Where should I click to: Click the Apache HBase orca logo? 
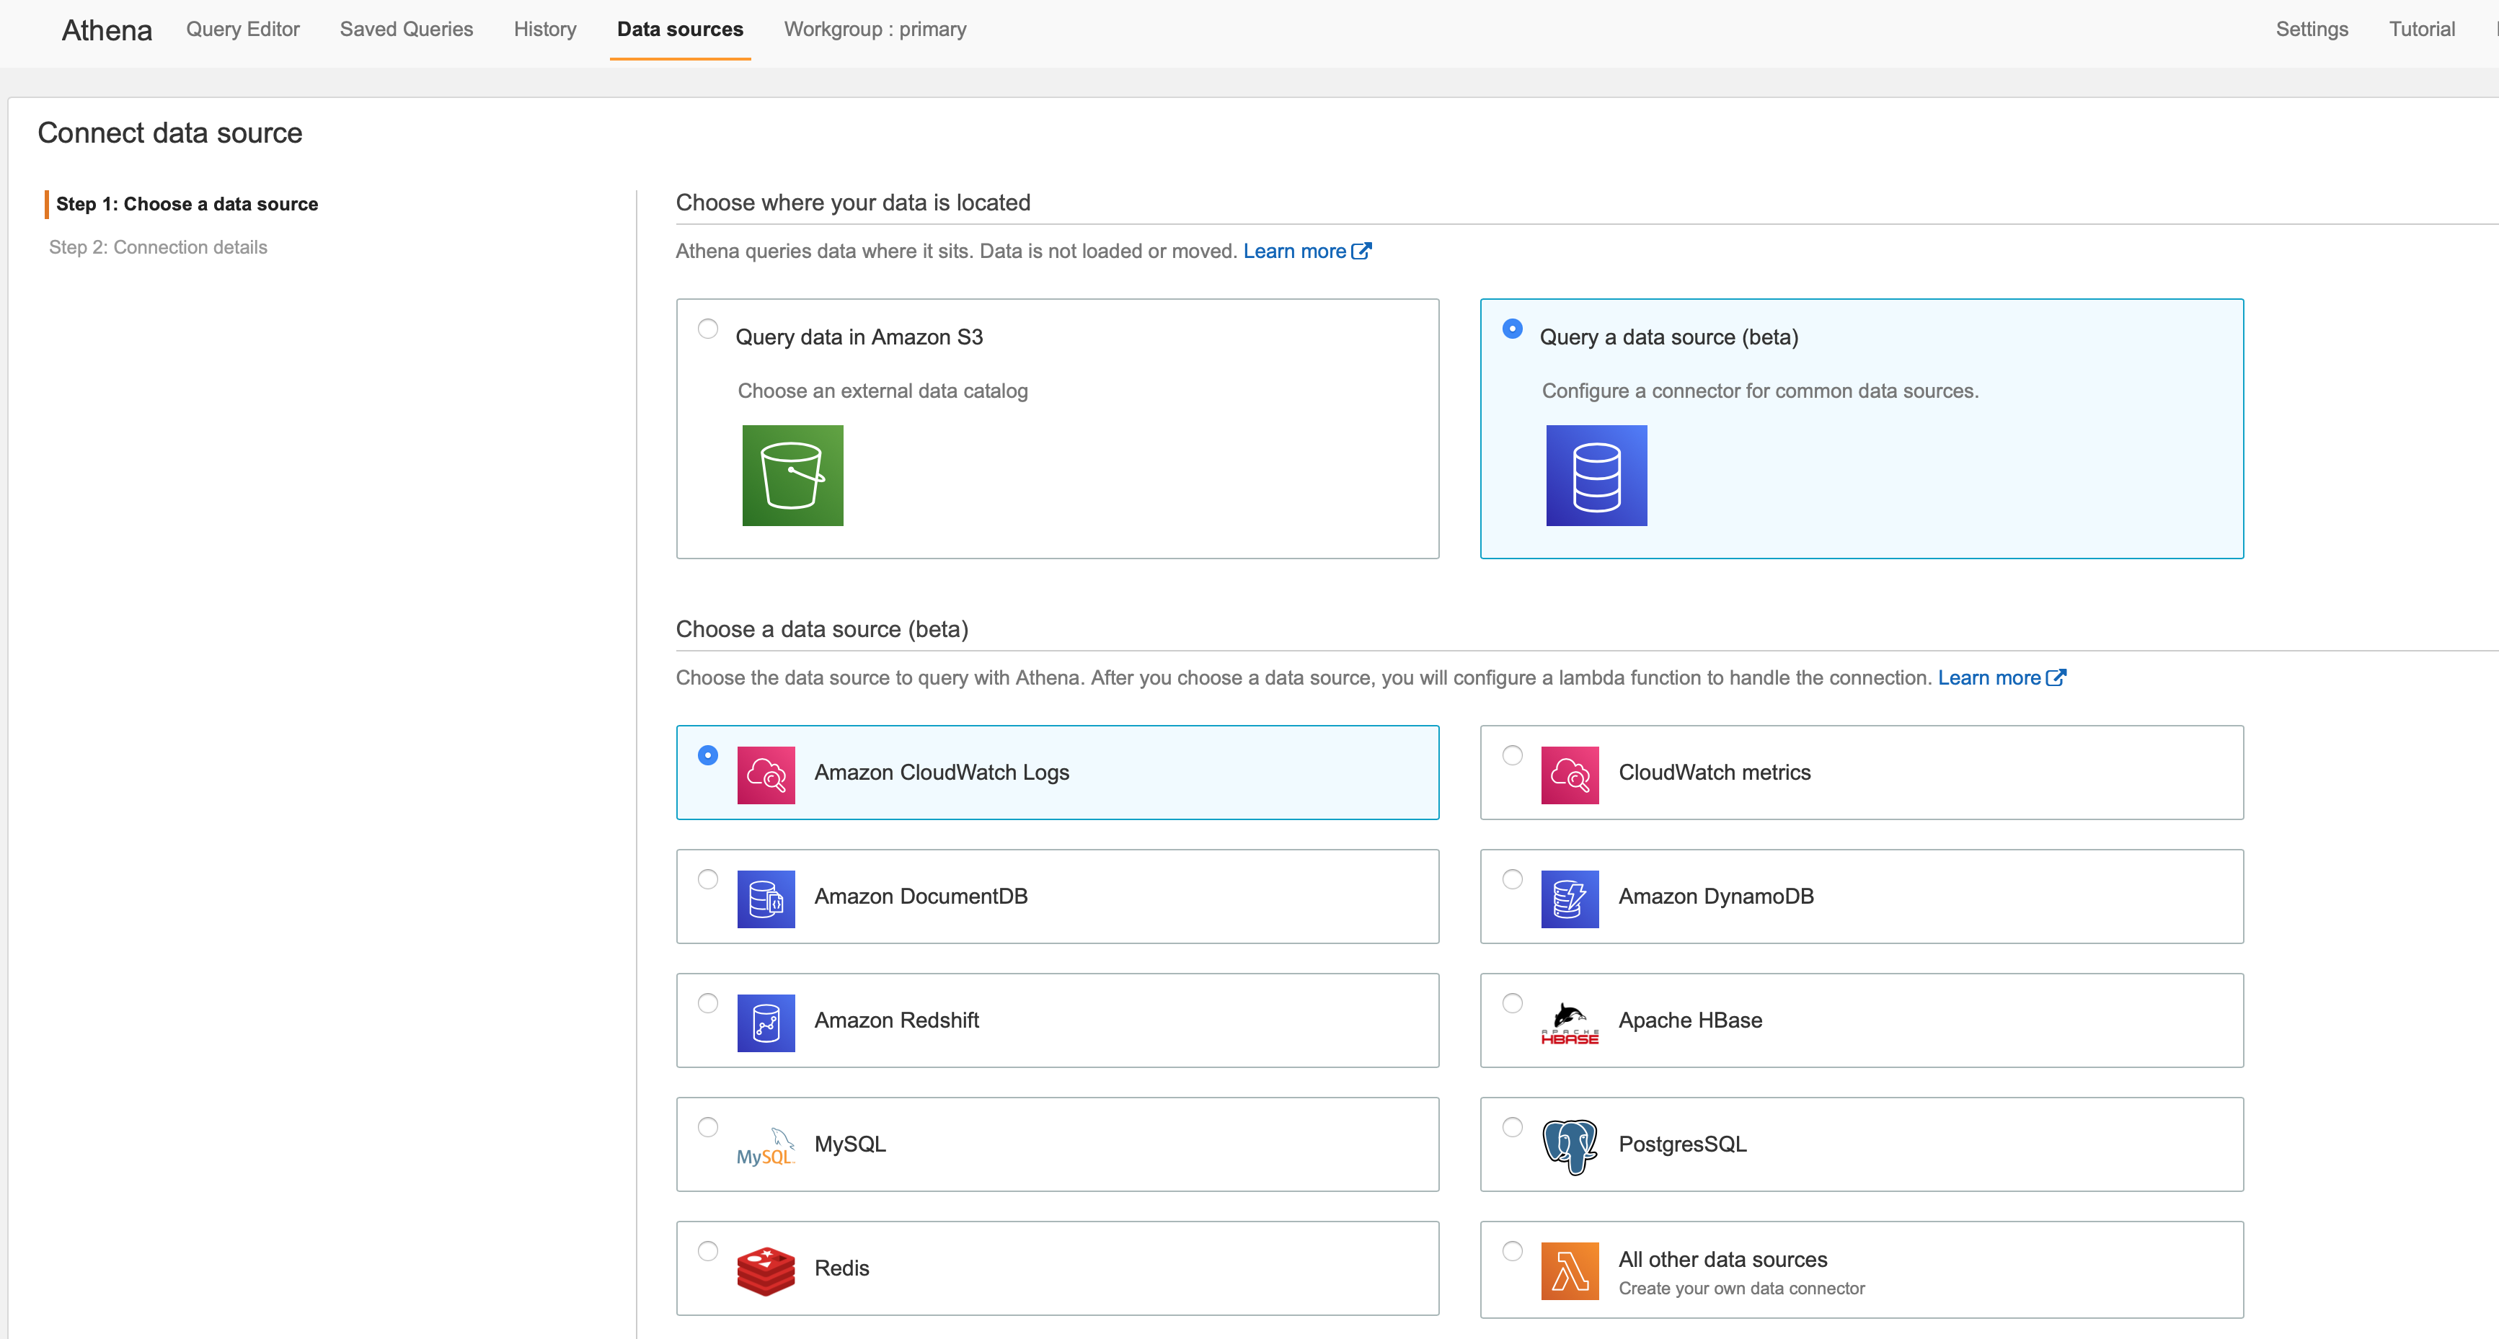click(x=1570, y=1023)
